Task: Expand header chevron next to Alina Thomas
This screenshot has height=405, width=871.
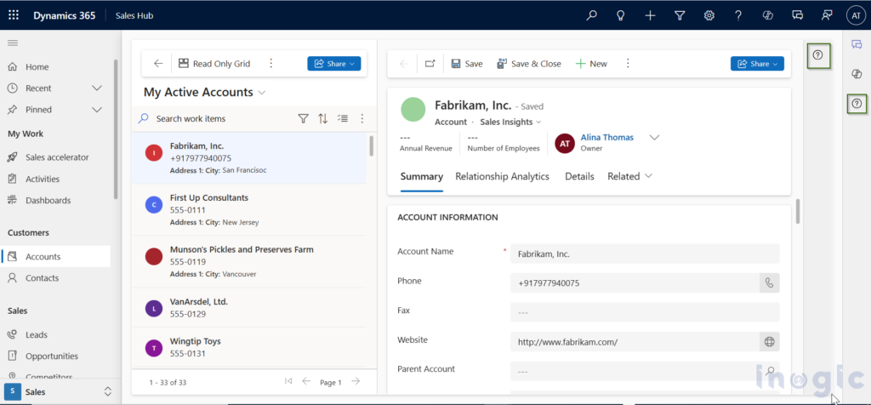Action: [654, 137]
